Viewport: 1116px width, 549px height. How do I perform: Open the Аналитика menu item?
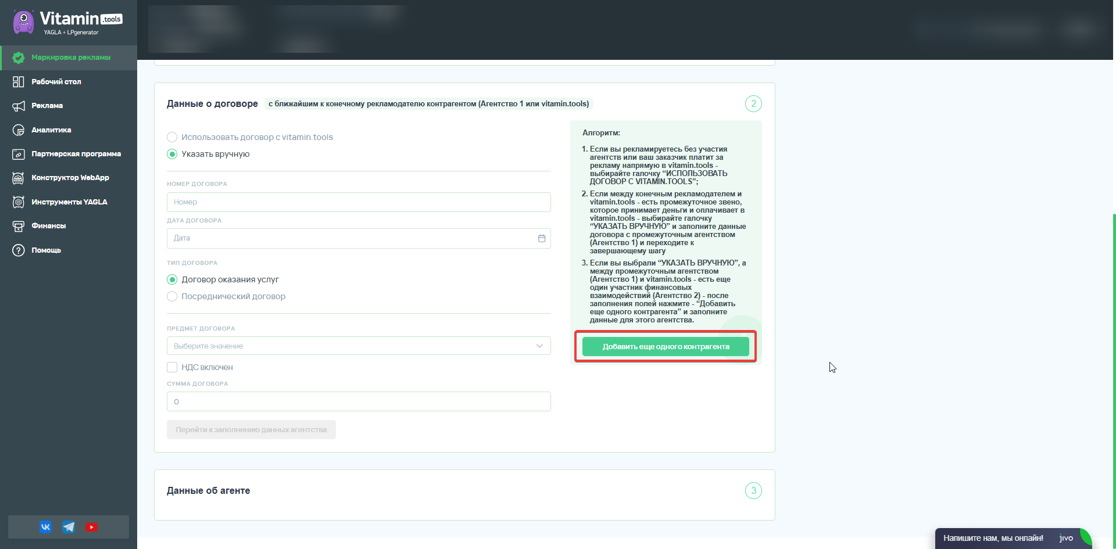click(x=69, y=130)
